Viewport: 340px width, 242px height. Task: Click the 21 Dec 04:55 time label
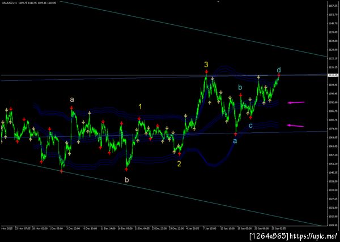point(142,228)
